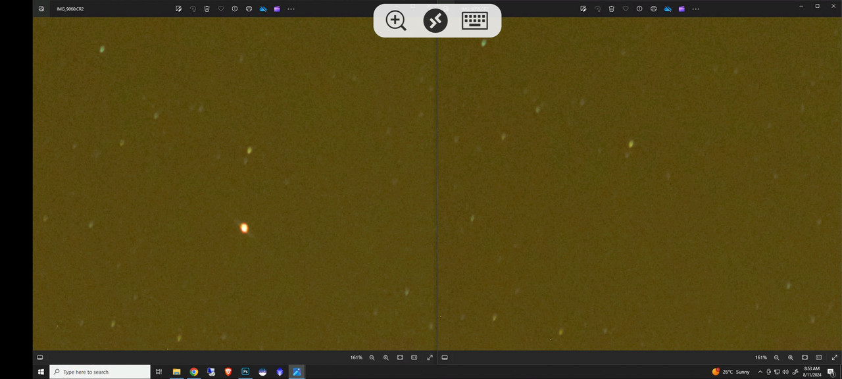Screen dimensions: 842x379
Task: Delete the photo in IMG_9060.CR2 window
Action: [207, 9]
